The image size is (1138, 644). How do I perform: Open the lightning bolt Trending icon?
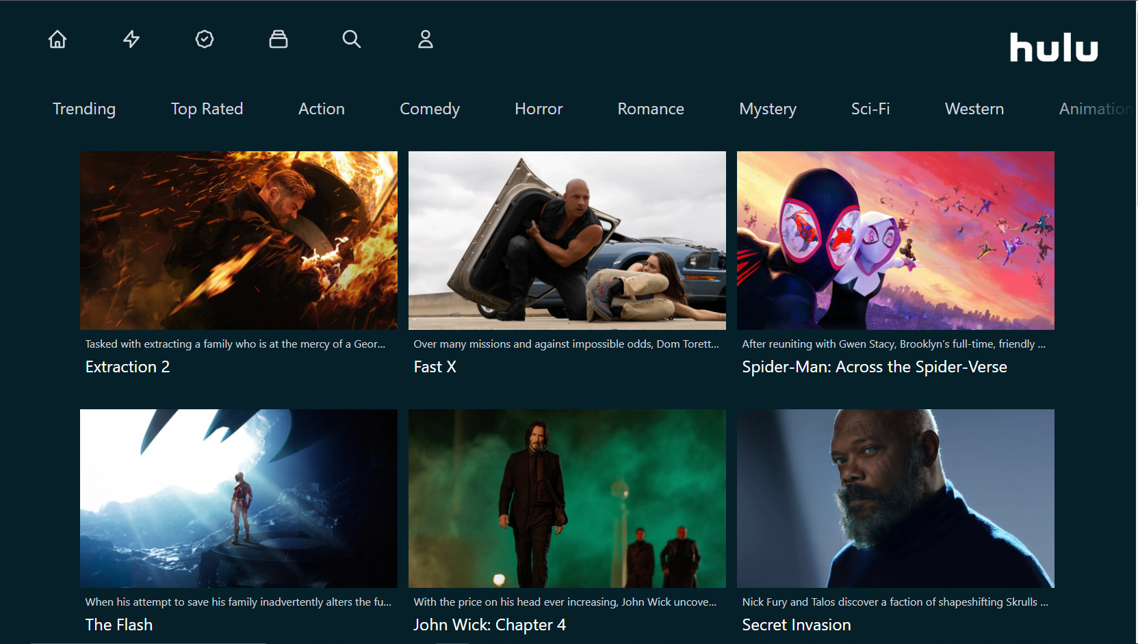[x=131, y=40]
